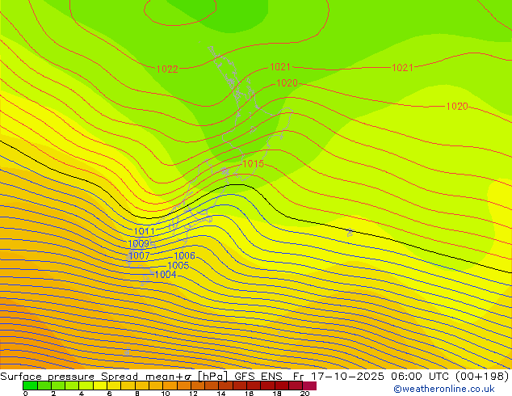The width and height of the screenshot is (512, 396).
Task: Select the 16–17 hPa red legend swatch
Action: coord(254,385)
